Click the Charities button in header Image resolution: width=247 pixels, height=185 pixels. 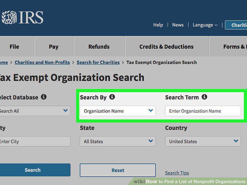(x=236, y=25)
